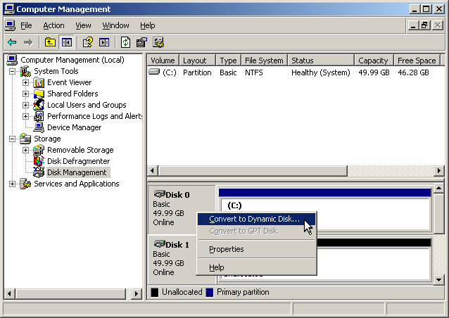Toggle Show/Hide Console Tree toolbar icon
The image size is (449, 318).
[67, 42]
